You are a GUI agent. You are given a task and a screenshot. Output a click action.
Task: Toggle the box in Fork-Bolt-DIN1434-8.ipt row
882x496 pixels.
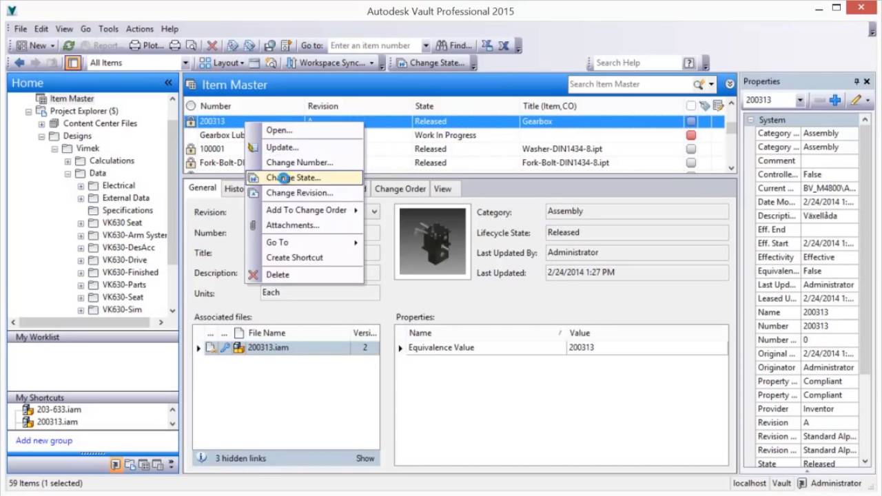coord(691,163)
